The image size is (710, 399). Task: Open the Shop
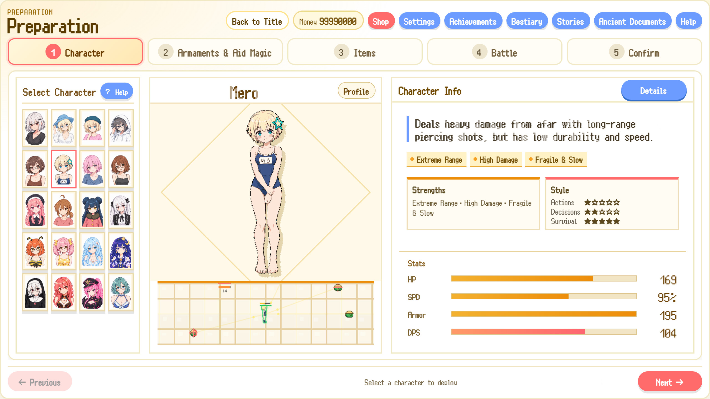(381, 21)
